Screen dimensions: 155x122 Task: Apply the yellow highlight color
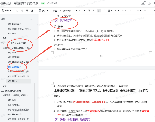pos(116,11)
